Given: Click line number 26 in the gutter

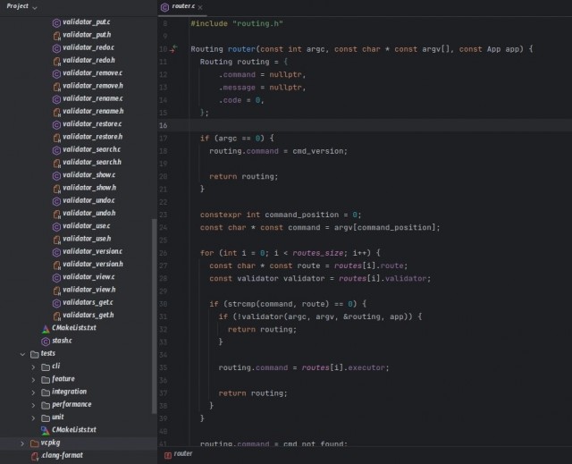Looking at the screenshot, I should tap(163, 253).
